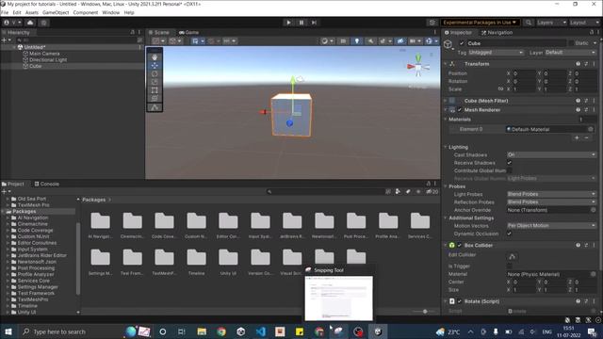
Task: Open the global search magnifier icon
Action: [x=529, y=23]
